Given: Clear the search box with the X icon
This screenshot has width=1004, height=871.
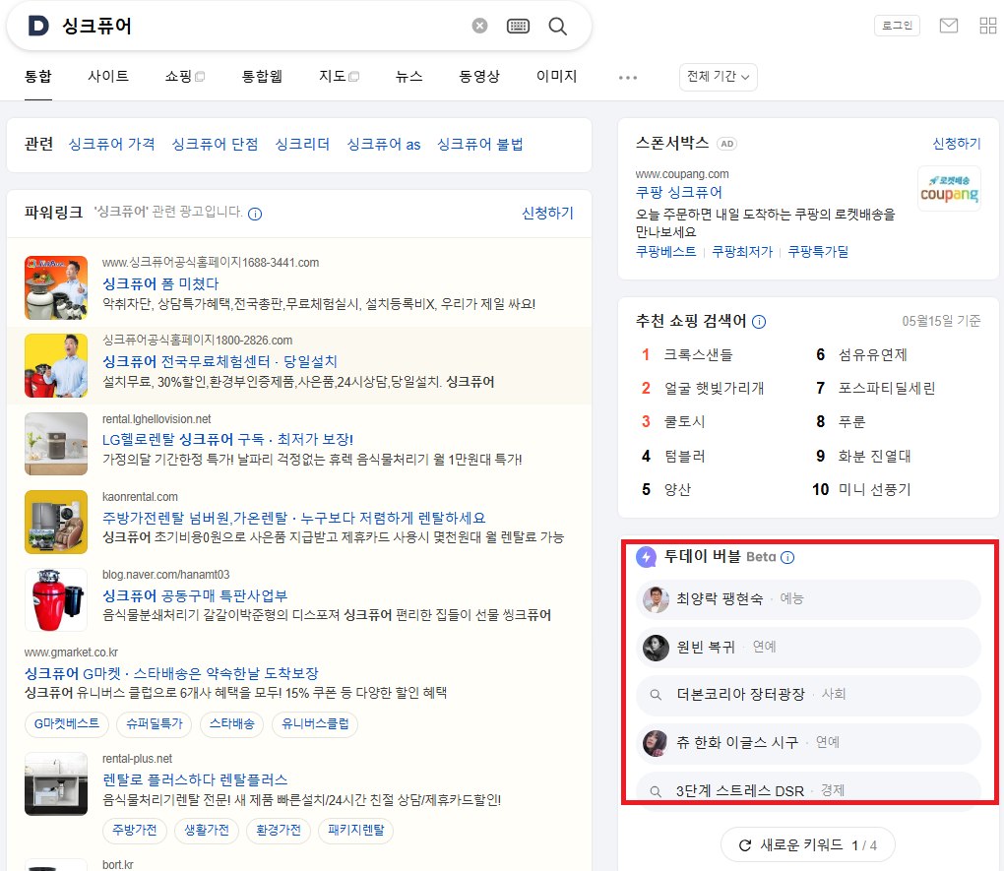Looking at the screenshot, I should 479,26.
